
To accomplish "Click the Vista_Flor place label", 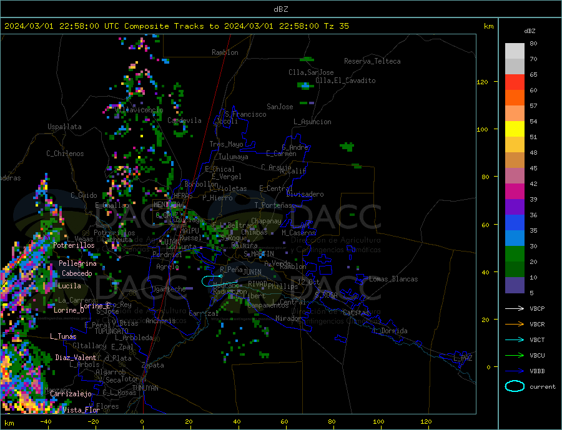I will point(81,410).
